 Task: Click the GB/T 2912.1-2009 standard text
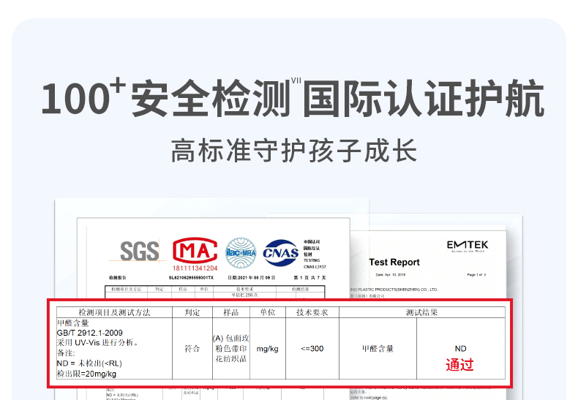click(89, 332)
